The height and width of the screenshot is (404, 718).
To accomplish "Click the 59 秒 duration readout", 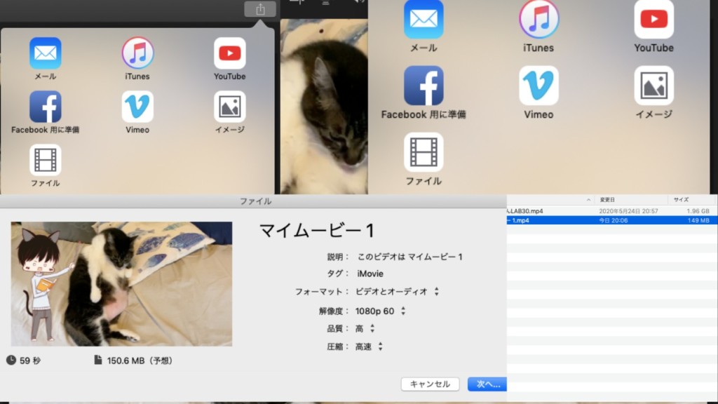I will pos(24,361).
